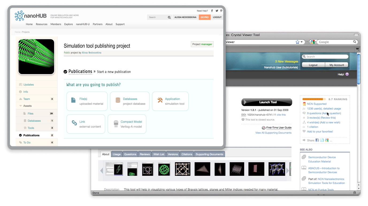This screenshot has width=368, height=206.
Task: Switch to the Usage tab
Action: pos(117,154)
